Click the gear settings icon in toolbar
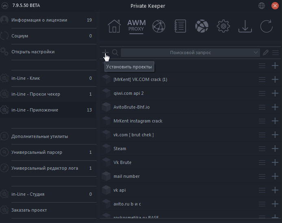282x223 pixels. 223,26
